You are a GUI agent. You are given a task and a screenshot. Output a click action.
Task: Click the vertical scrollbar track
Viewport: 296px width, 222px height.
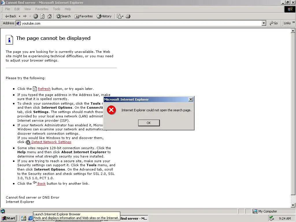pyautogui.click(x=293, y=199)
